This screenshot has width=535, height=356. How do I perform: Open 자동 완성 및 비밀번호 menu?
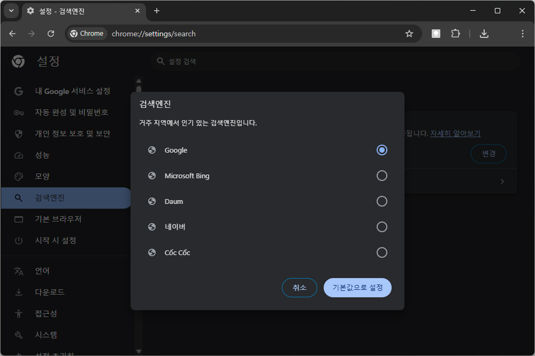pos(66,113)
